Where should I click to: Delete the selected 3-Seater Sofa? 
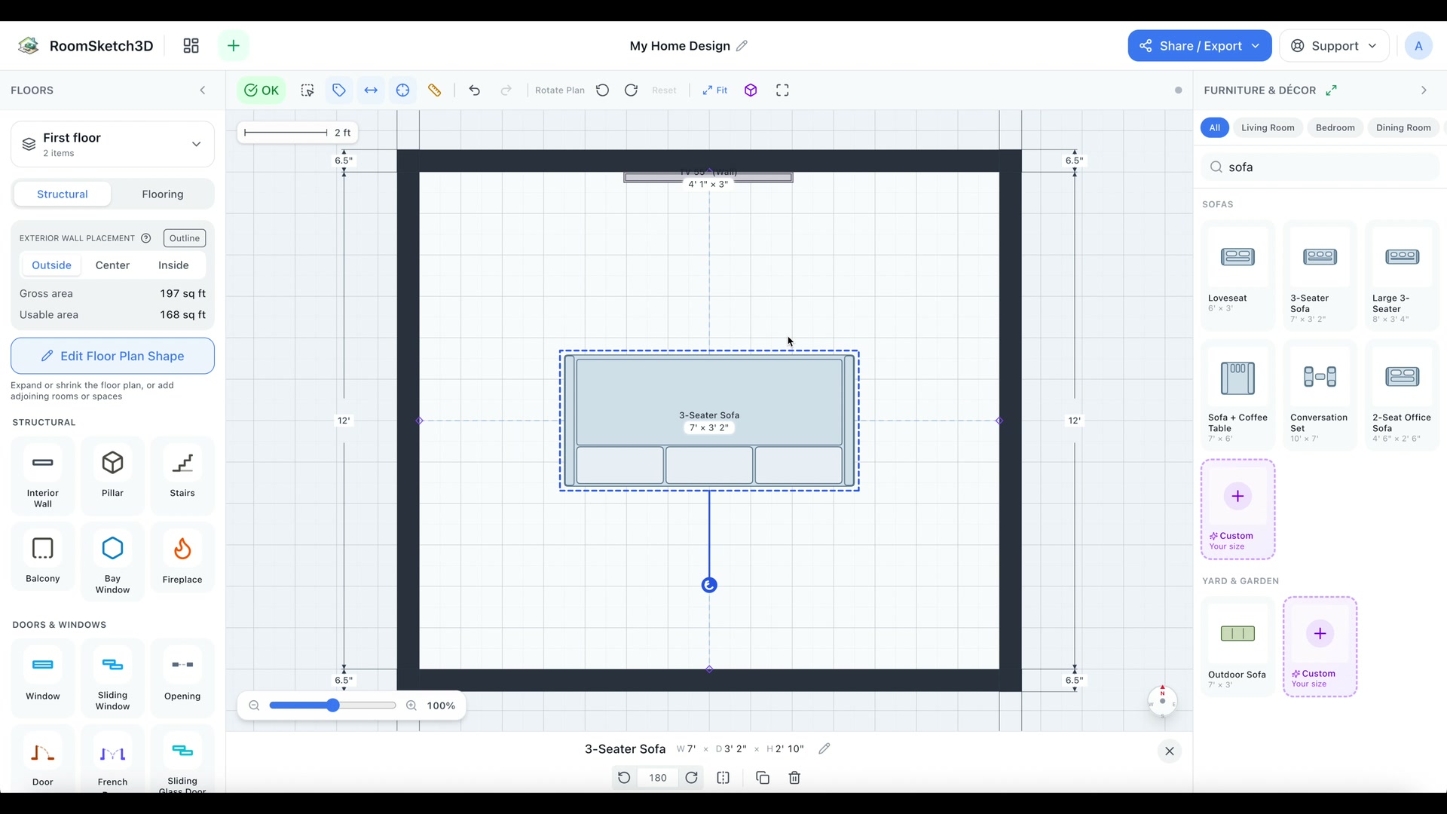[794, 778]
